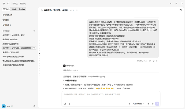Click the active dark dot in the message timeline
This screenshot has width=185, height=109.
39,53
